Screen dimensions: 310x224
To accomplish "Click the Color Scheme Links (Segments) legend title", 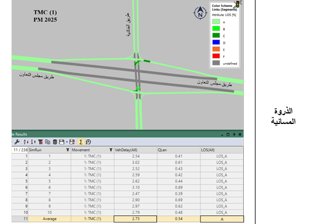I will click(224, 8).
